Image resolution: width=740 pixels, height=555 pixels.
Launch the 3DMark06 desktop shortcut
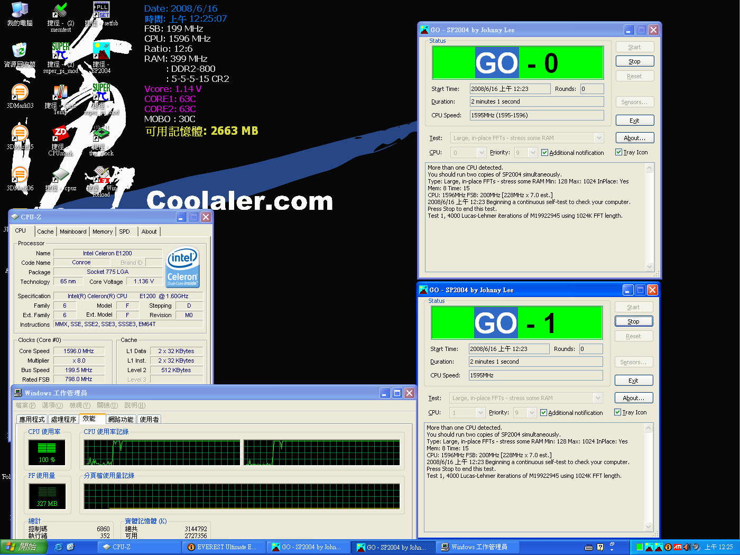pos(20,174)
